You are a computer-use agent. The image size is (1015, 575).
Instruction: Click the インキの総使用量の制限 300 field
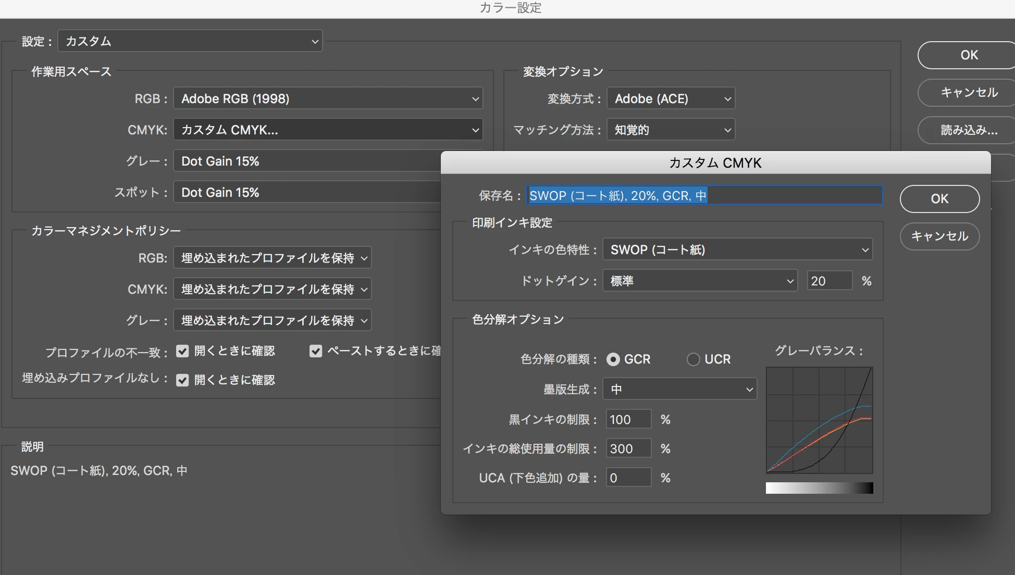click(x=628, y=448)
